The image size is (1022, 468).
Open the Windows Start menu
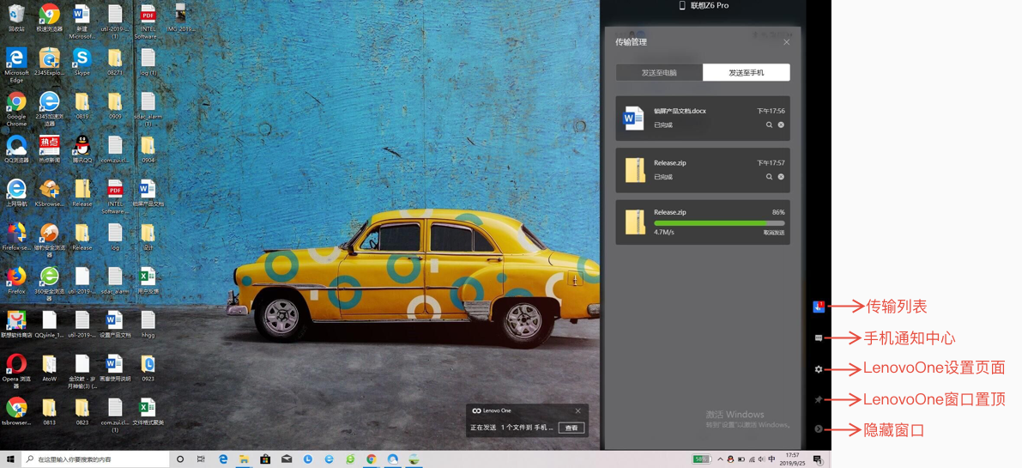(10, 459)
